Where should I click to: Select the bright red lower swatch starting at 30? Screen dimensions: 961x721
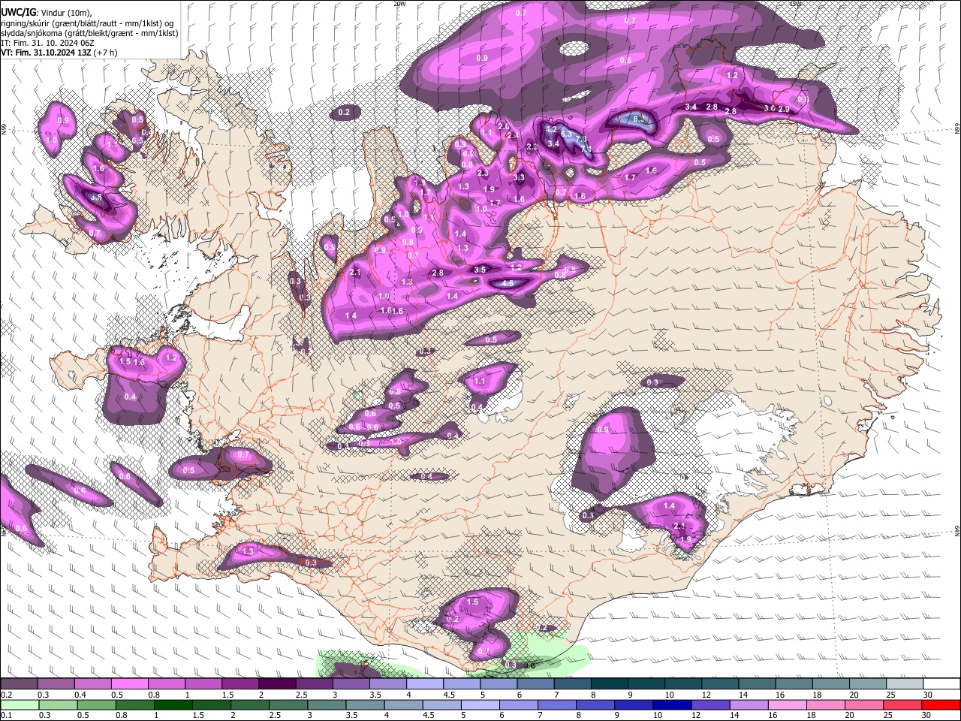click(x=941, y=704)
